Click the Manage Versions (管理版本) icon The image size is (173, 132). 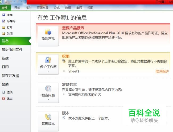tap(48, 117)
